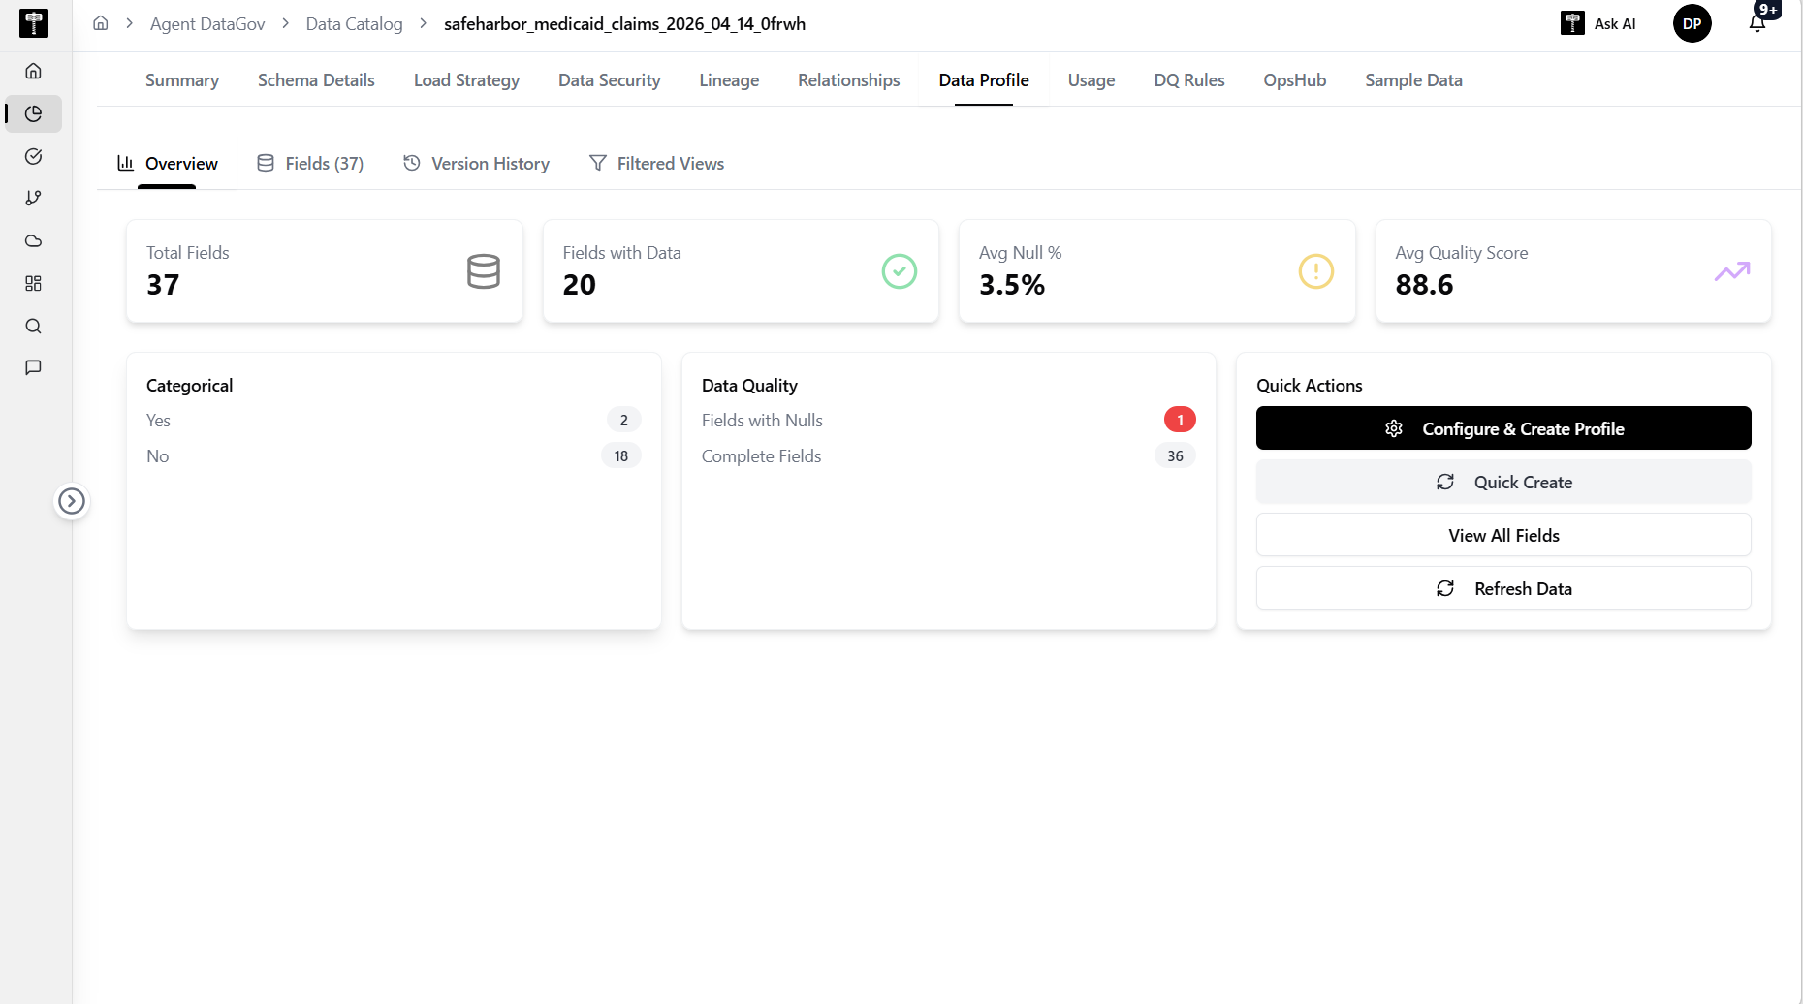
Task: Click the Avg Quality Score value 88.6
Action: coord(1425,285)
